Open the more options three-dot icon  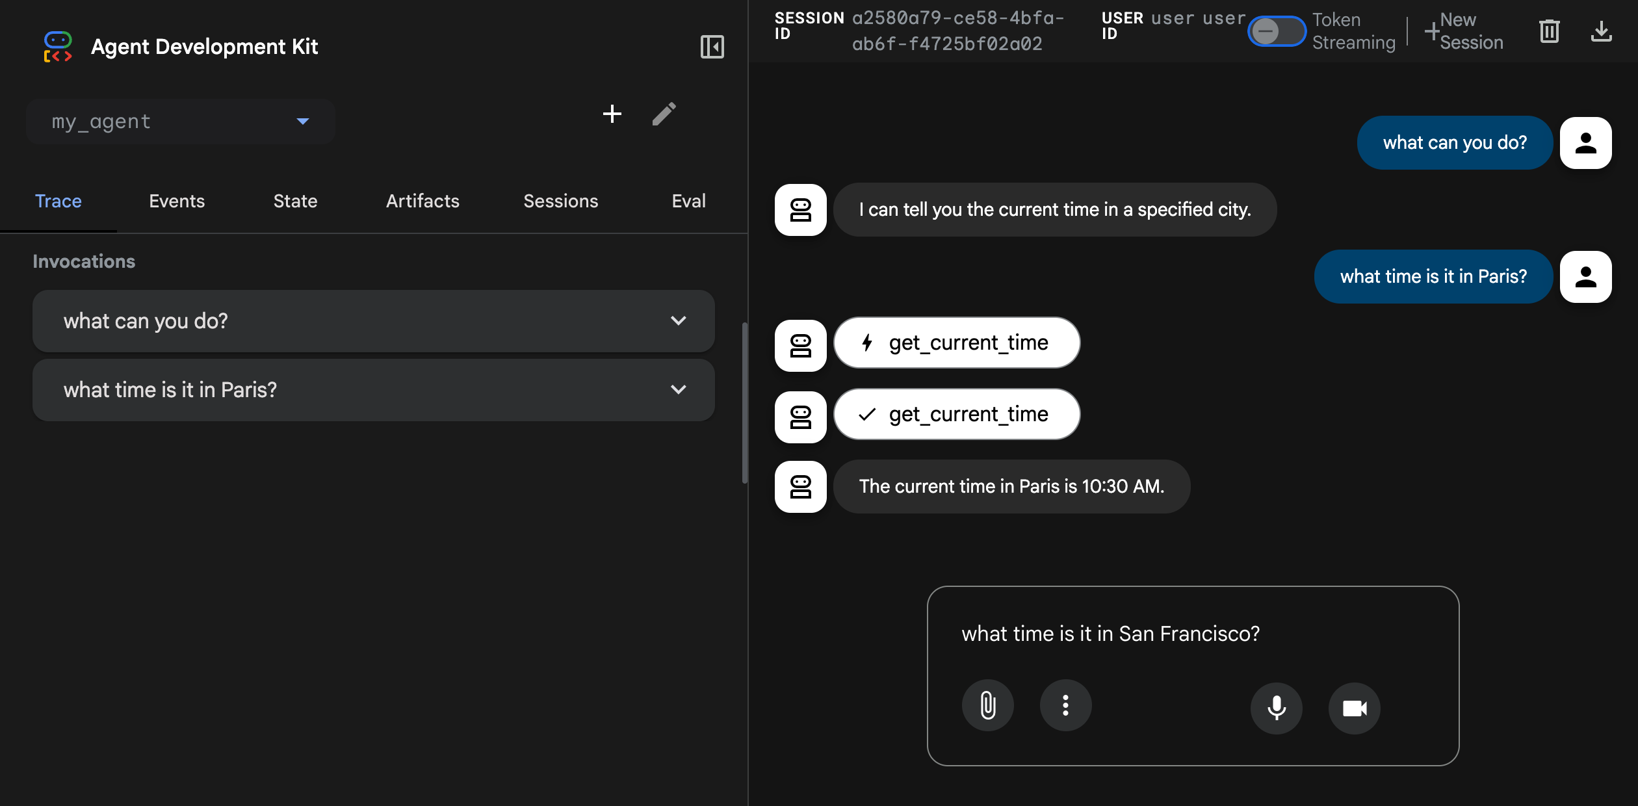1065,706
